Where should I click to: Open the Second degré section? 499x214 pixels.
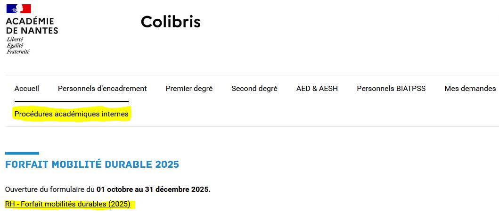pos(254,89)
